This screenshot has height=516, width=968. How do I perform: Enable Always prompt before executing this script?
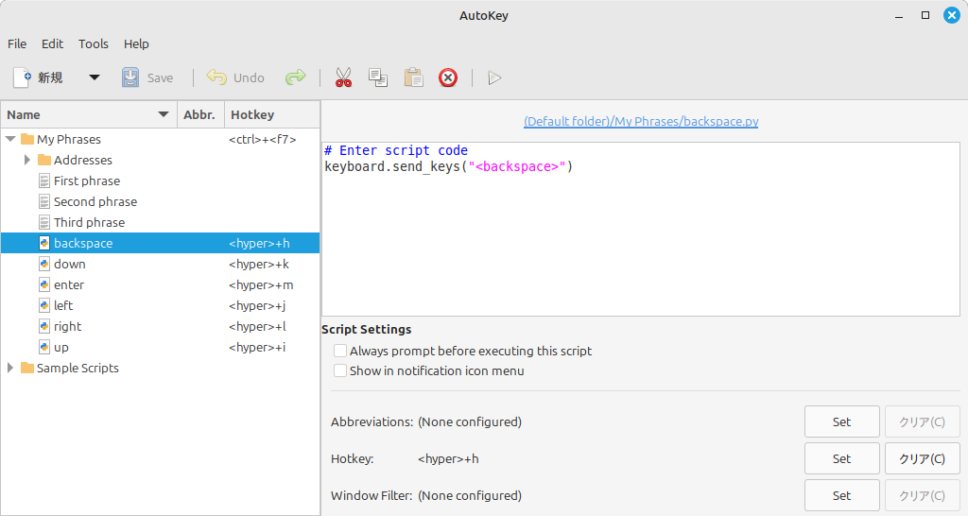point(340,351)
